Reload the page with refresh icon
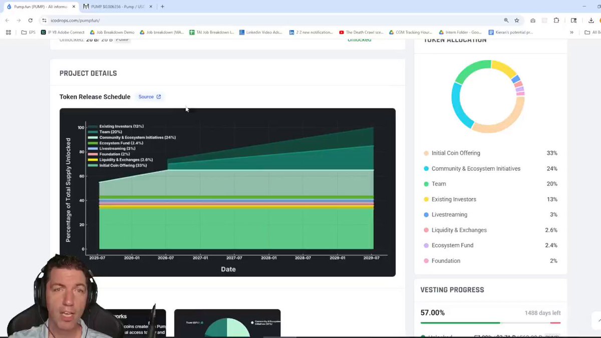Screen dimensions: 601x338 (31, 20)
